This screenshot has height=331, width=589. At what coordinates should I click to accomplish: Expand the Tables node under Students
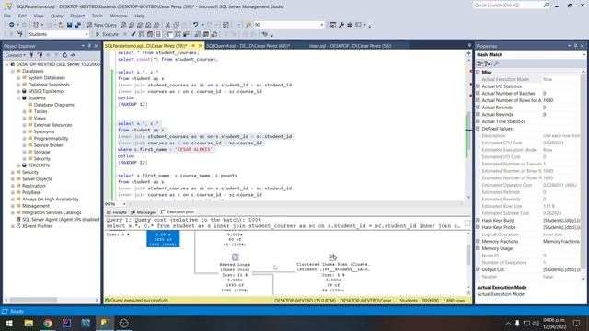tap(25, 111)
